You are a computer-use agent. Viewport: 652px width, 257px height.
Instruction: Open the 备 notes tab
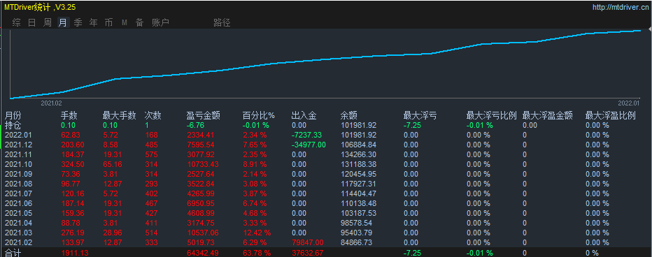coord(140,23)
